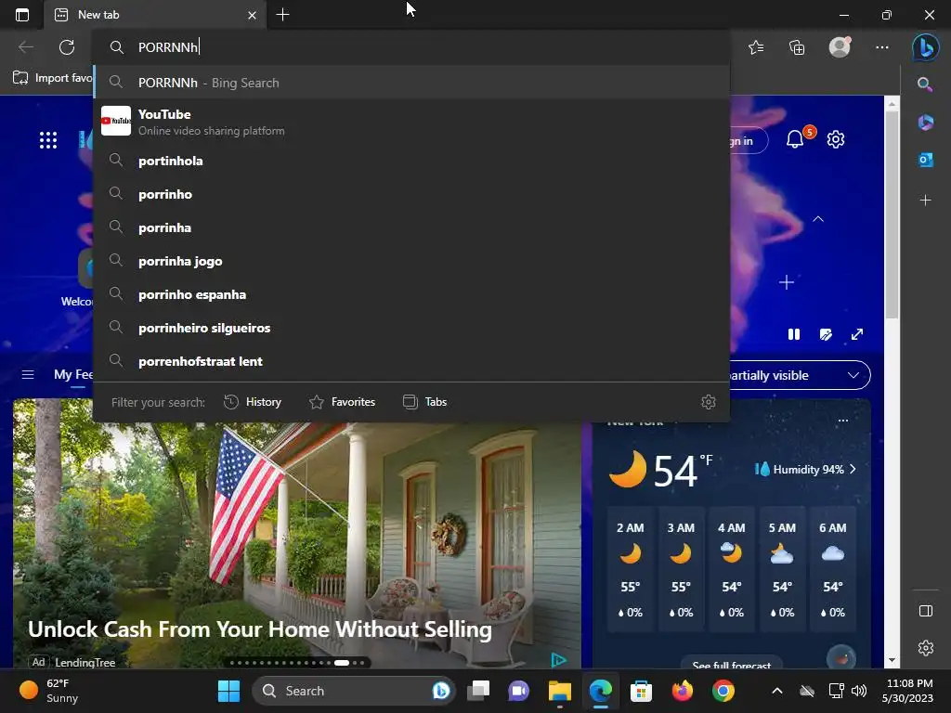Open sidebar customize gear icon
Image resolution: width=951 pixels, height=713 pixels.
[926, 647]
